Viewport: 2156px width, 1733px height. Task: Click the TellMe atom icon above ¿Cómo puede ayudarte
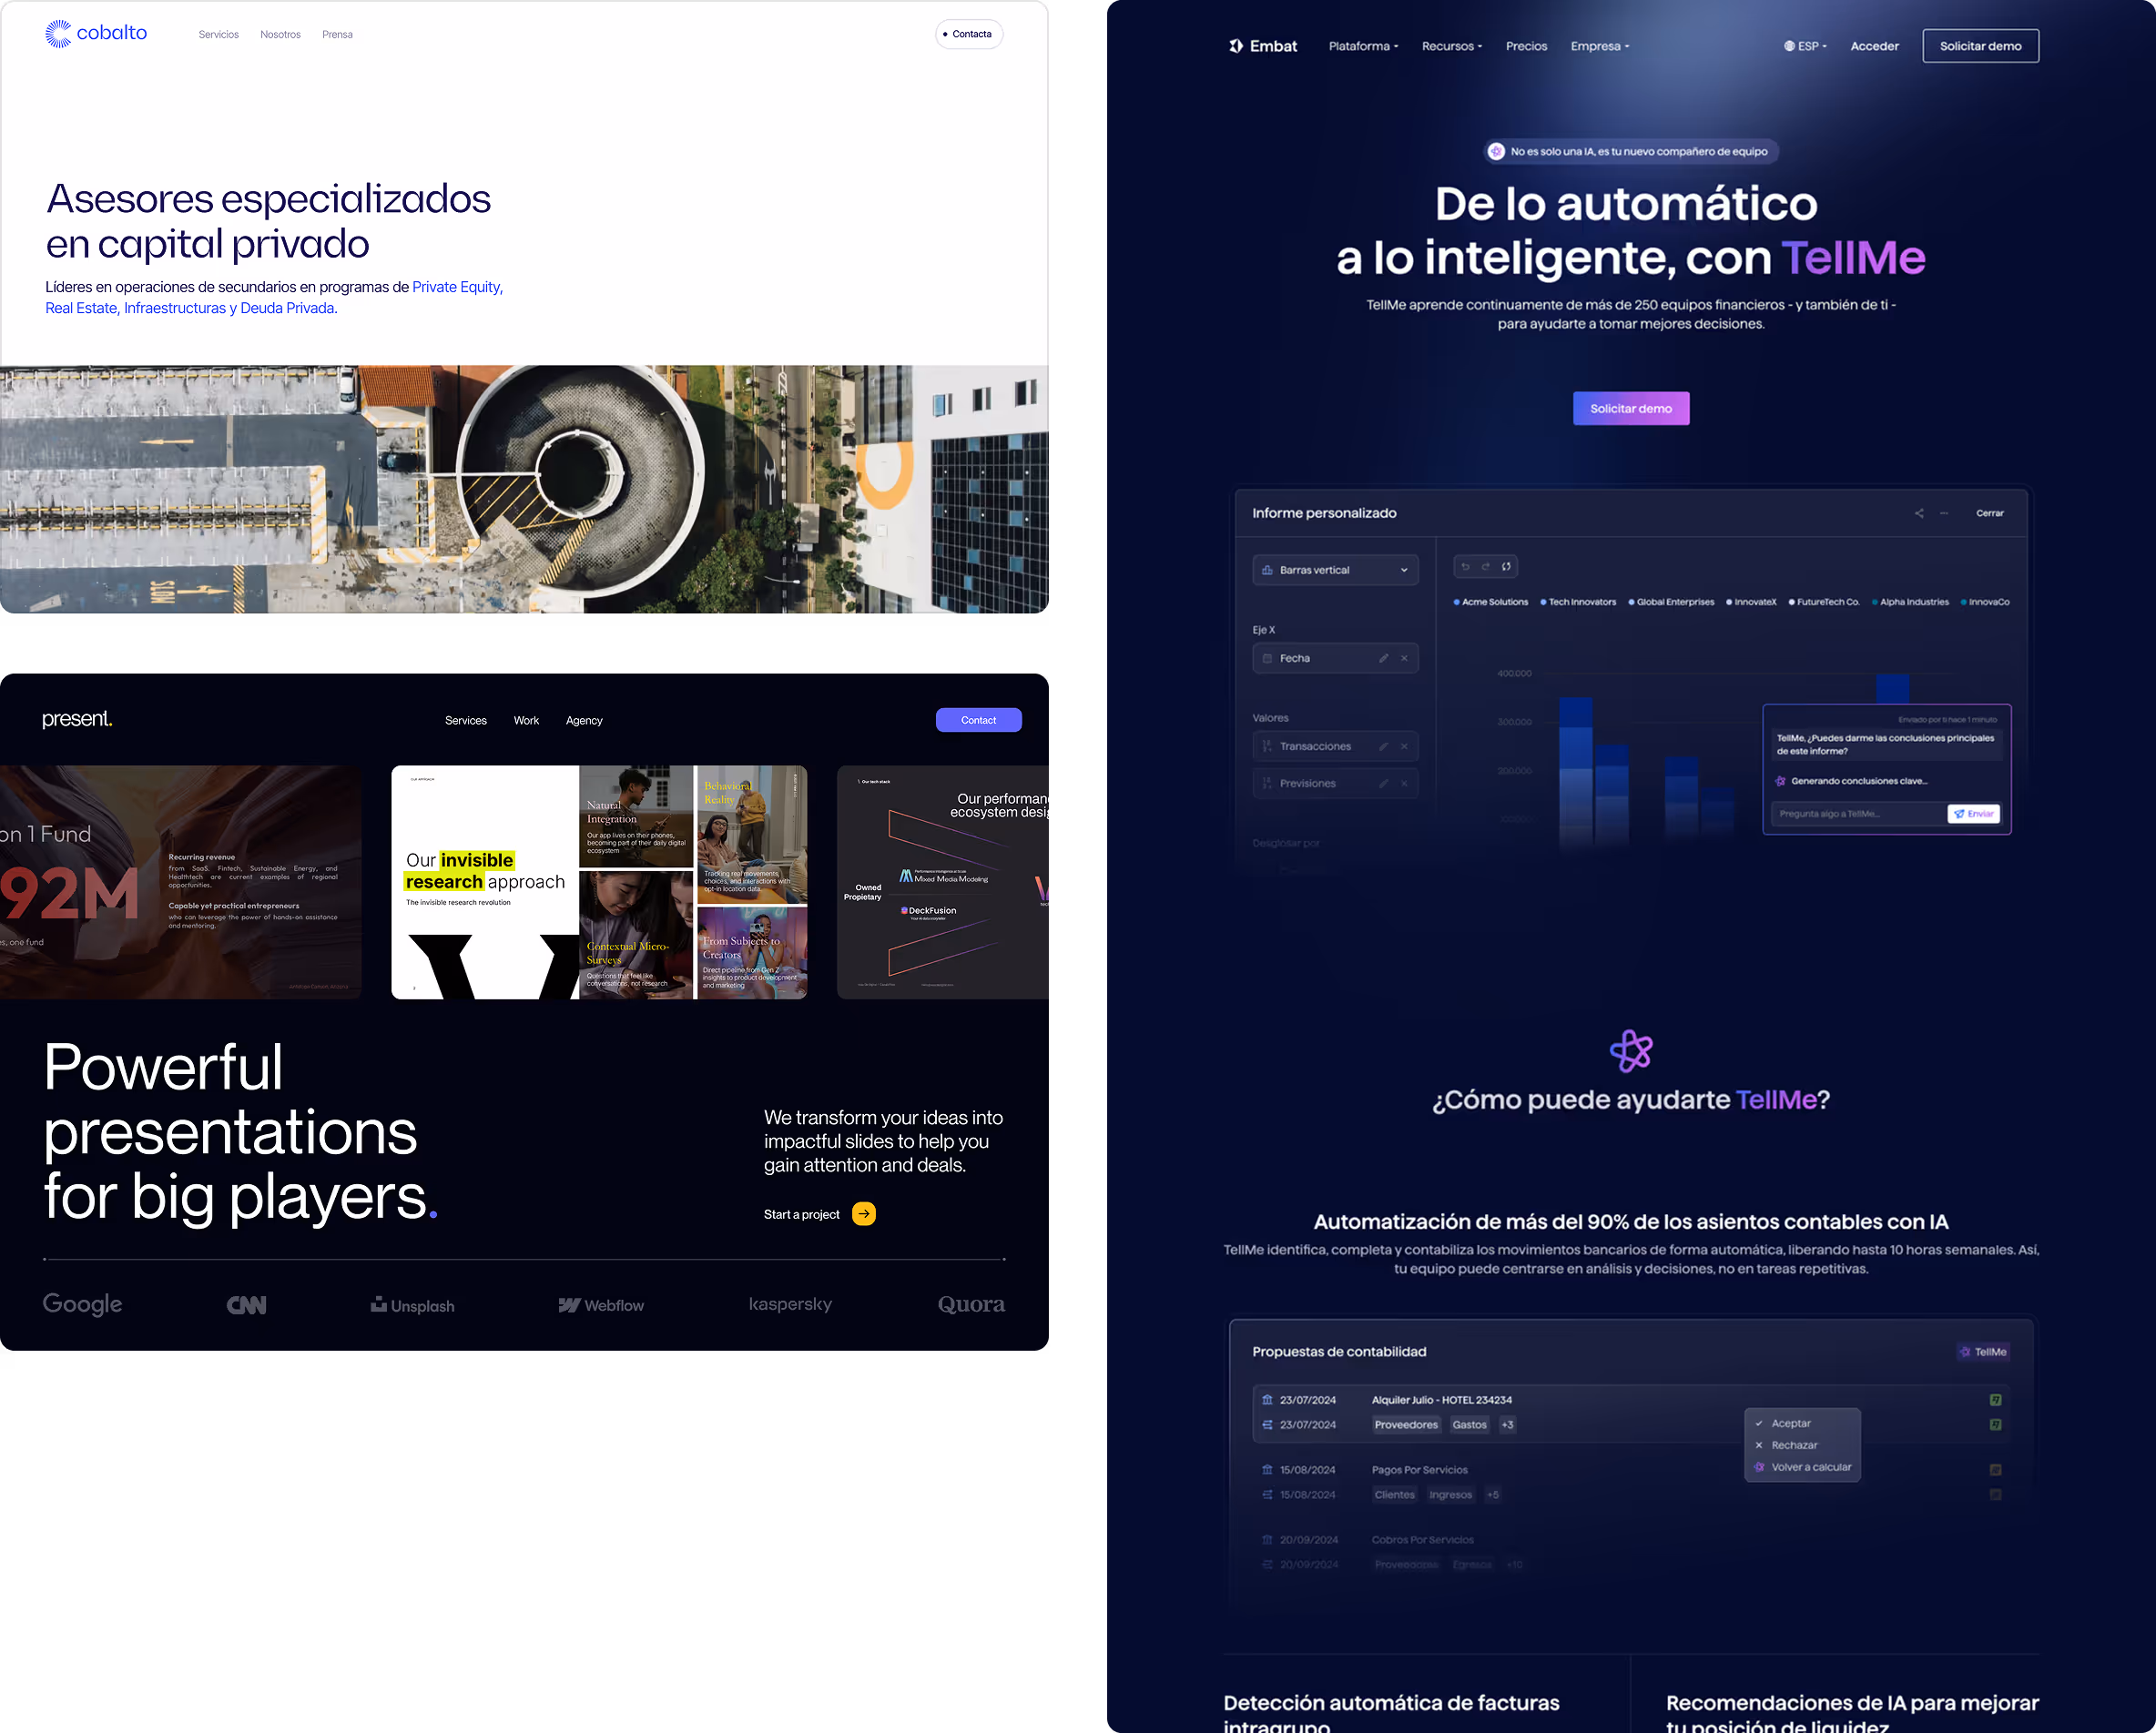tap(1631, 1051)
